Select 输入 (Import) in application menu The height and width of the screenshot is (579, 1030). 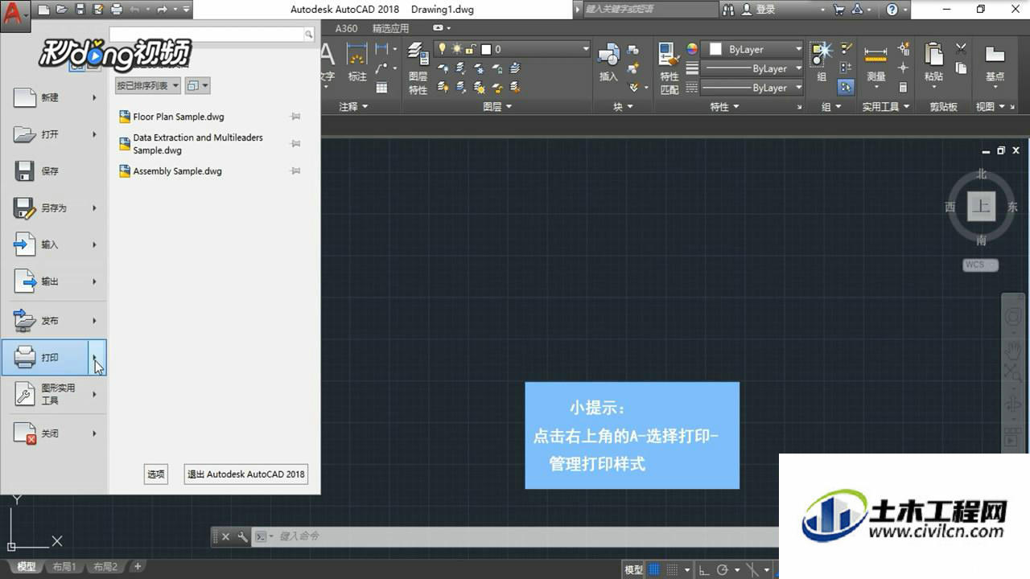54,244
